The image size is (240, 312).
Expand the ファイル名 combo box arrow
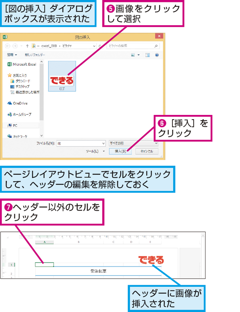pyautogui.click(x=103, y=143)
